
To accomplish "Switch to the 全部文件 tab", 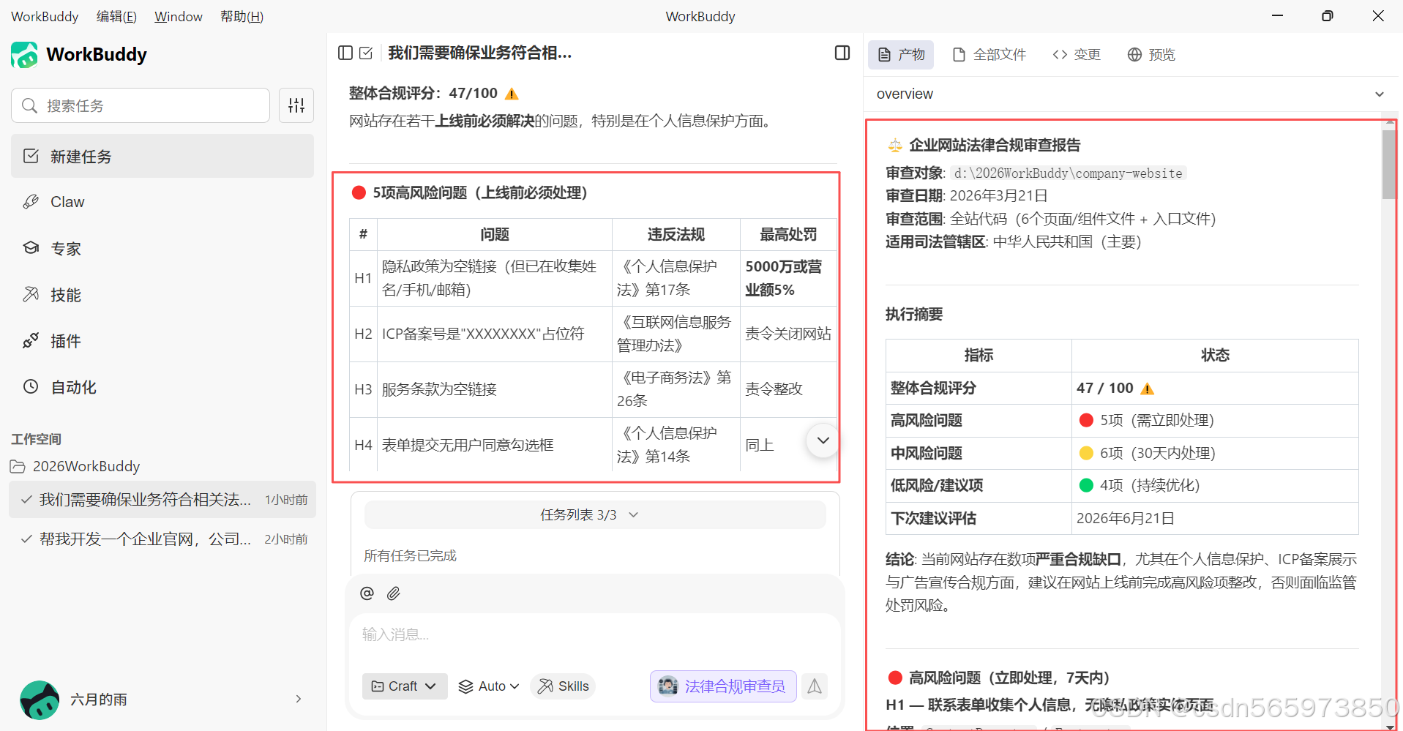I will pos(989,55).
